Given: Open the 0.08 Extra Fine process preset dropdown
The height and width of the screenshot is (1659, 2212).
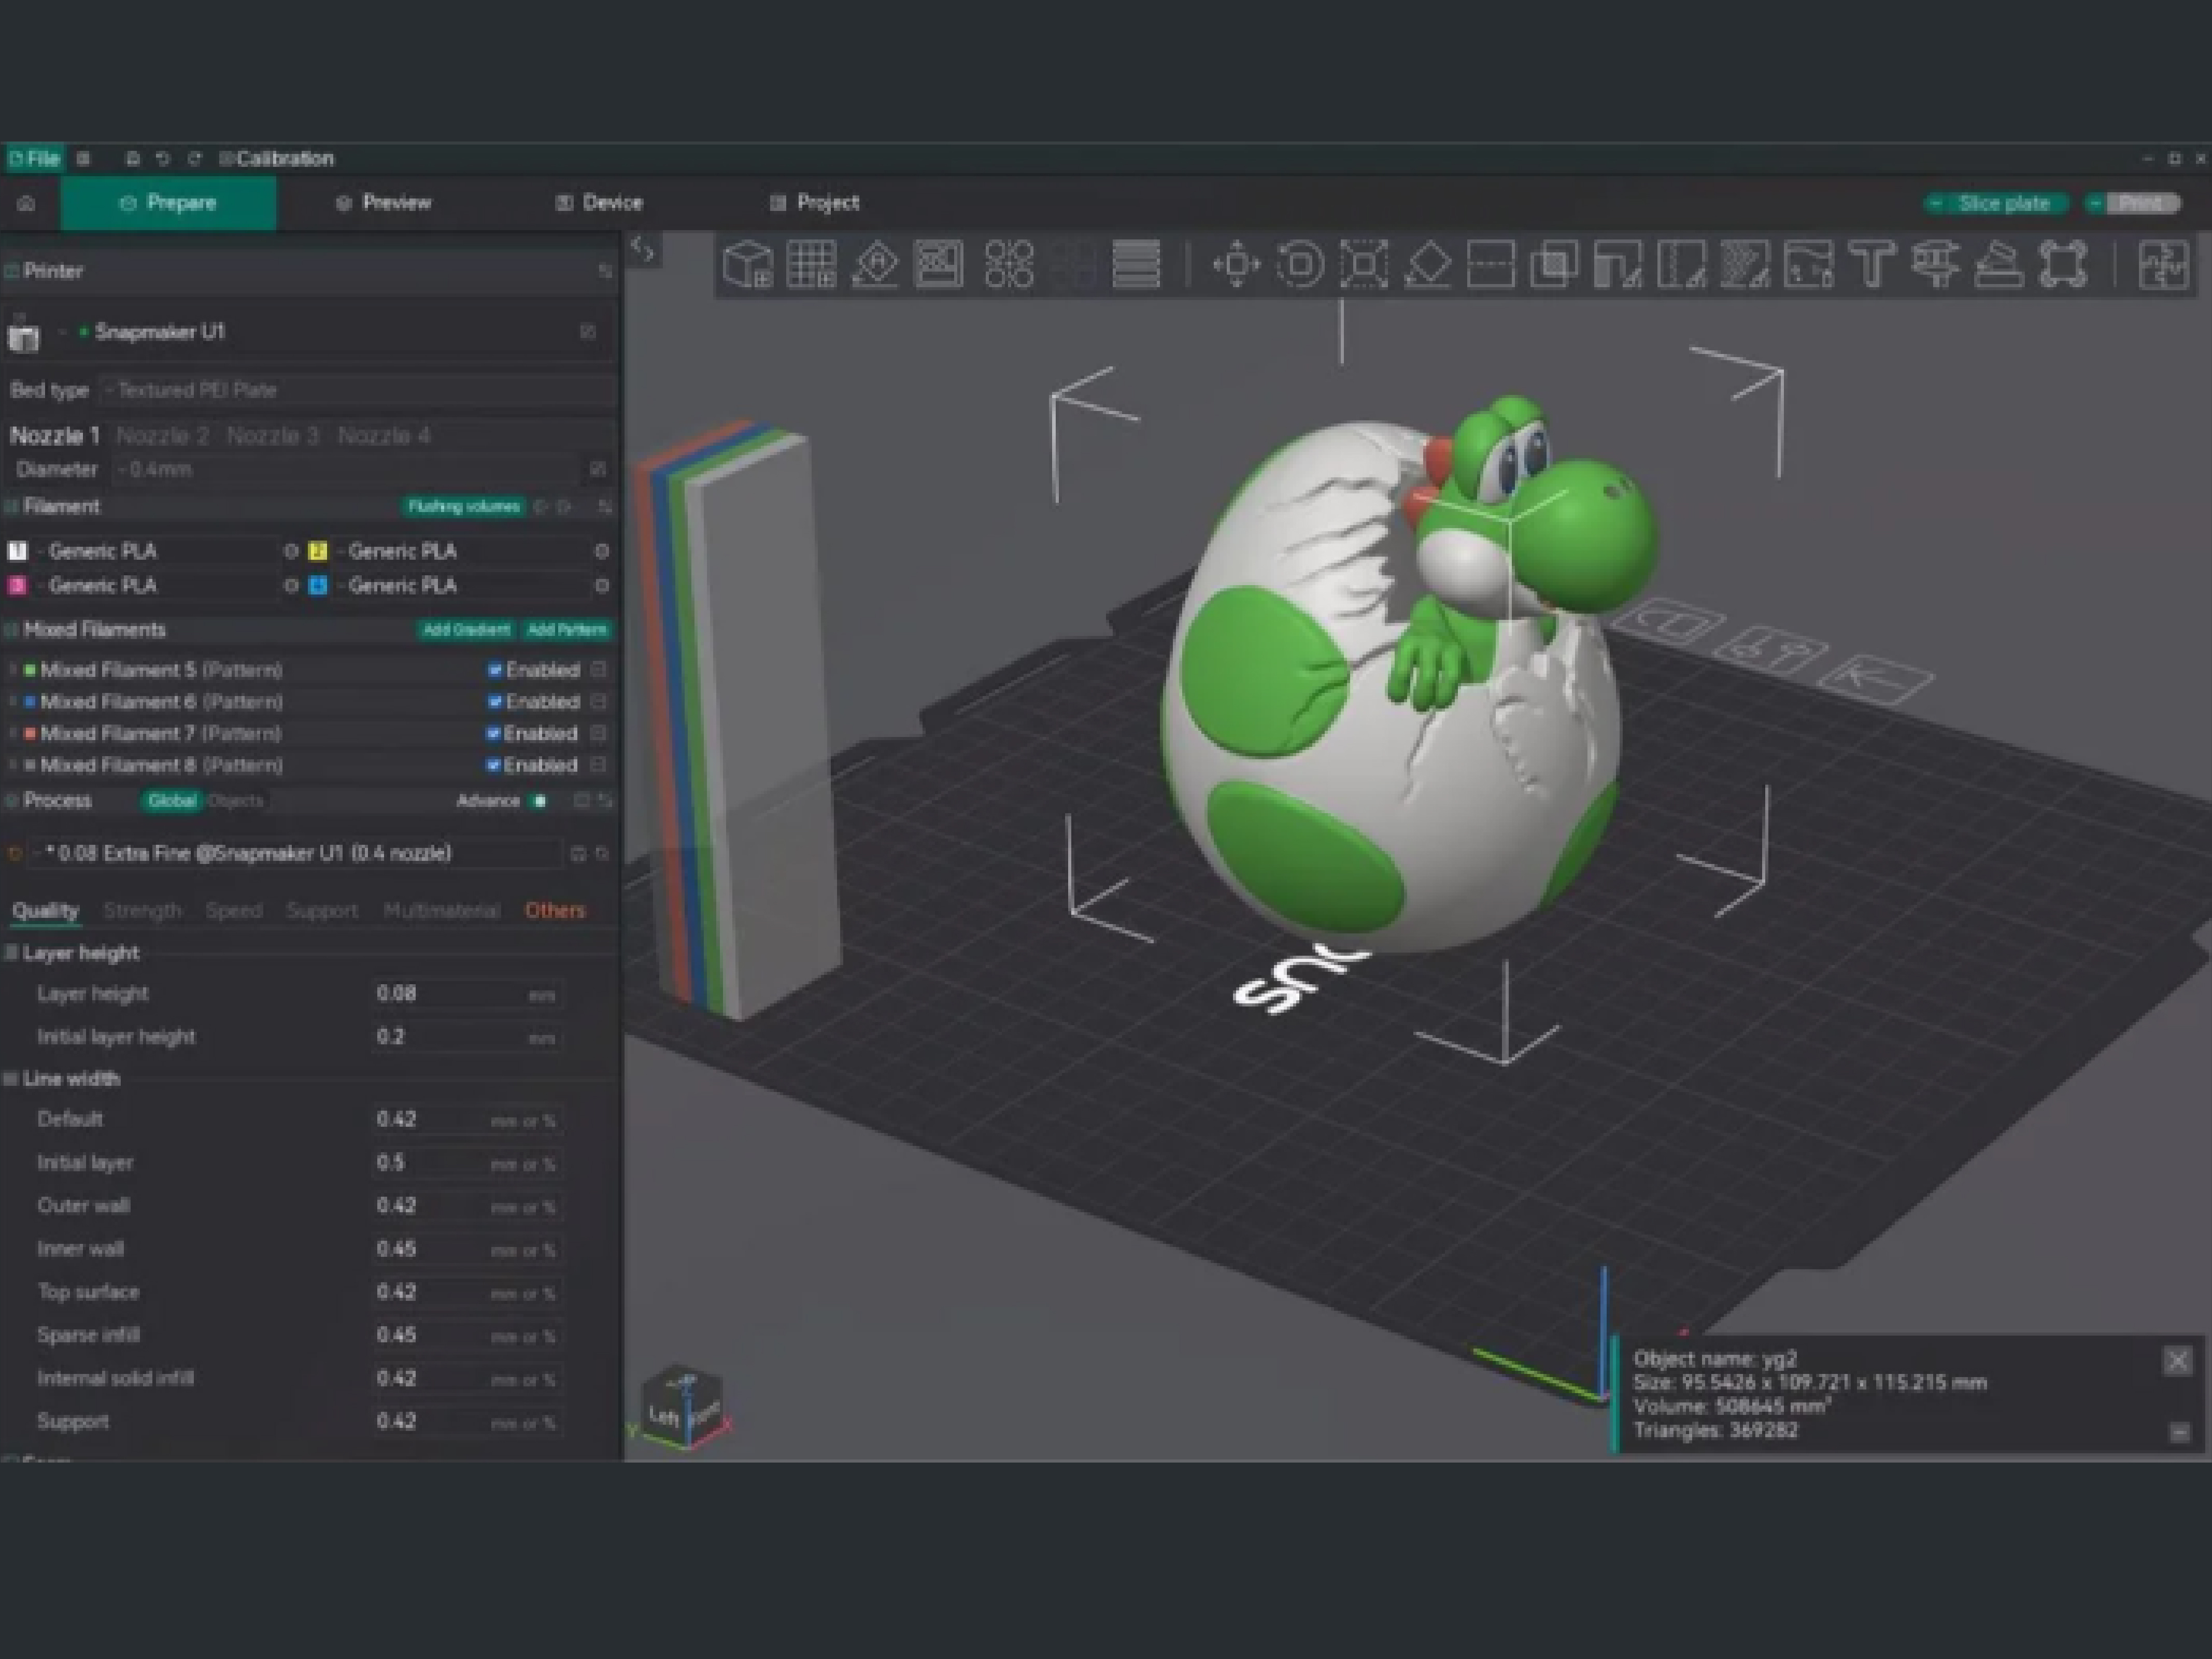Looking at the screenshot, I should tap(295, 853).
